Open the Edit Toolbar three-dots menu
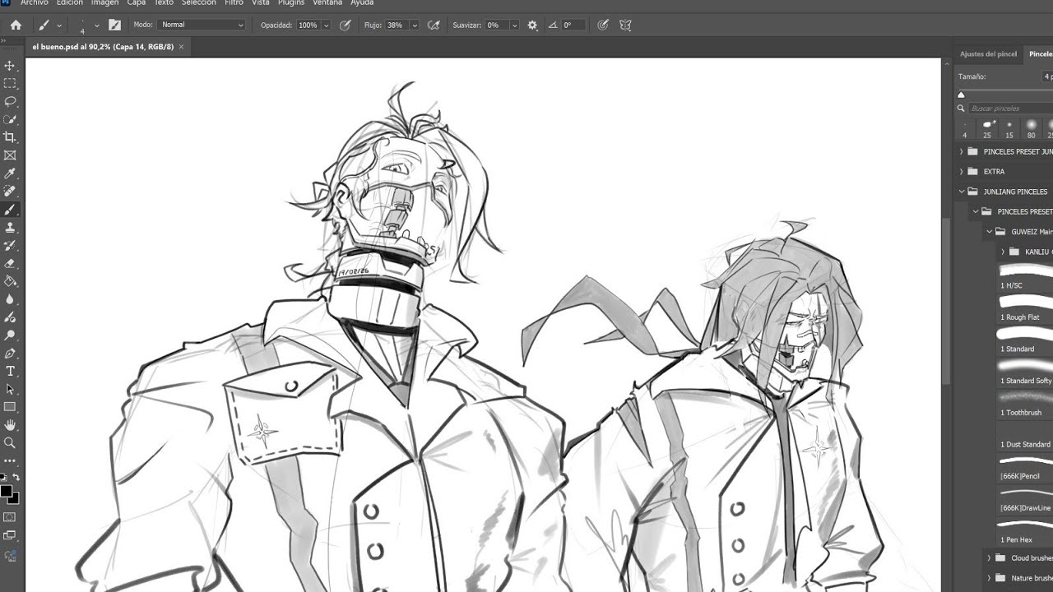 pos(10,461)
